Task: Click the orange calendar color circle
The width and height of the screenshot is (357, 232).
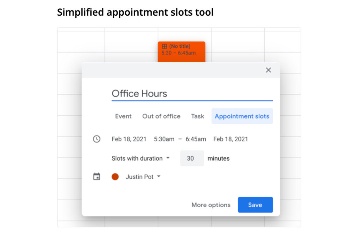Action: 115,177
